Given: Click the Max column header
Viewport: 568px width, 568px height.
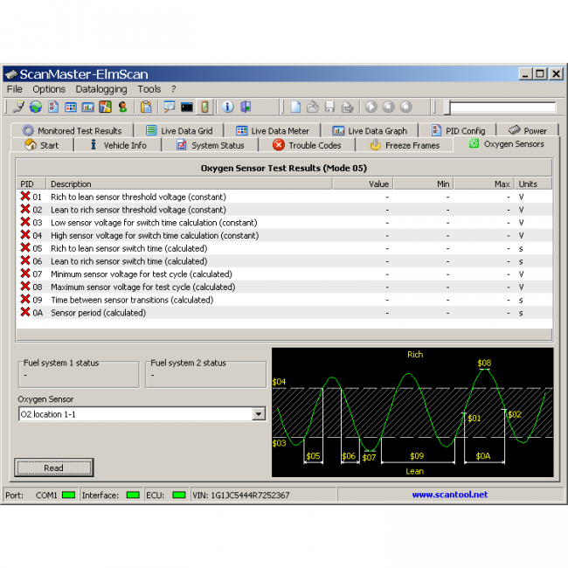Looking at the screenshot, I should 484,184.
